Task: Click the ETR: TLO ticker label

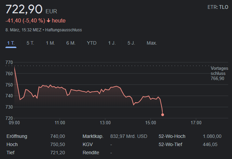Action: click(x=218, y=7)
